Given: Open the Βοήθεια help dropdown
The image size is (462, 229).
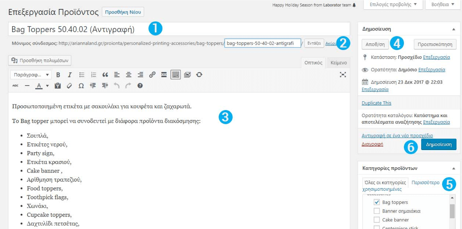Looking at the screenshot, I should [x=443, y=5].
